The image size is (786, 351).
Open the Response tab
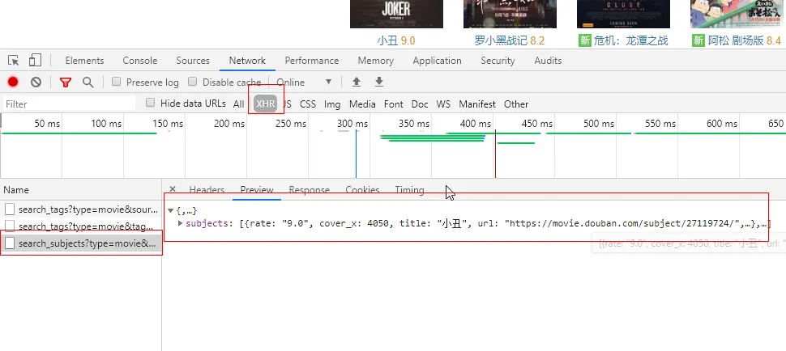click(x=309, y=190)
